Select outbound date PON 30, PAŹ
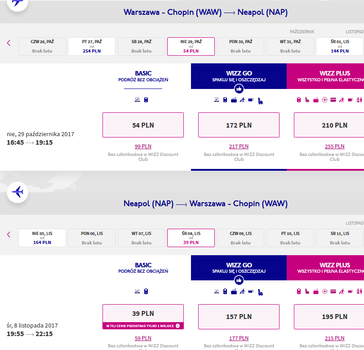The height and width of the screenshot is (350, 364). (240, 46)
